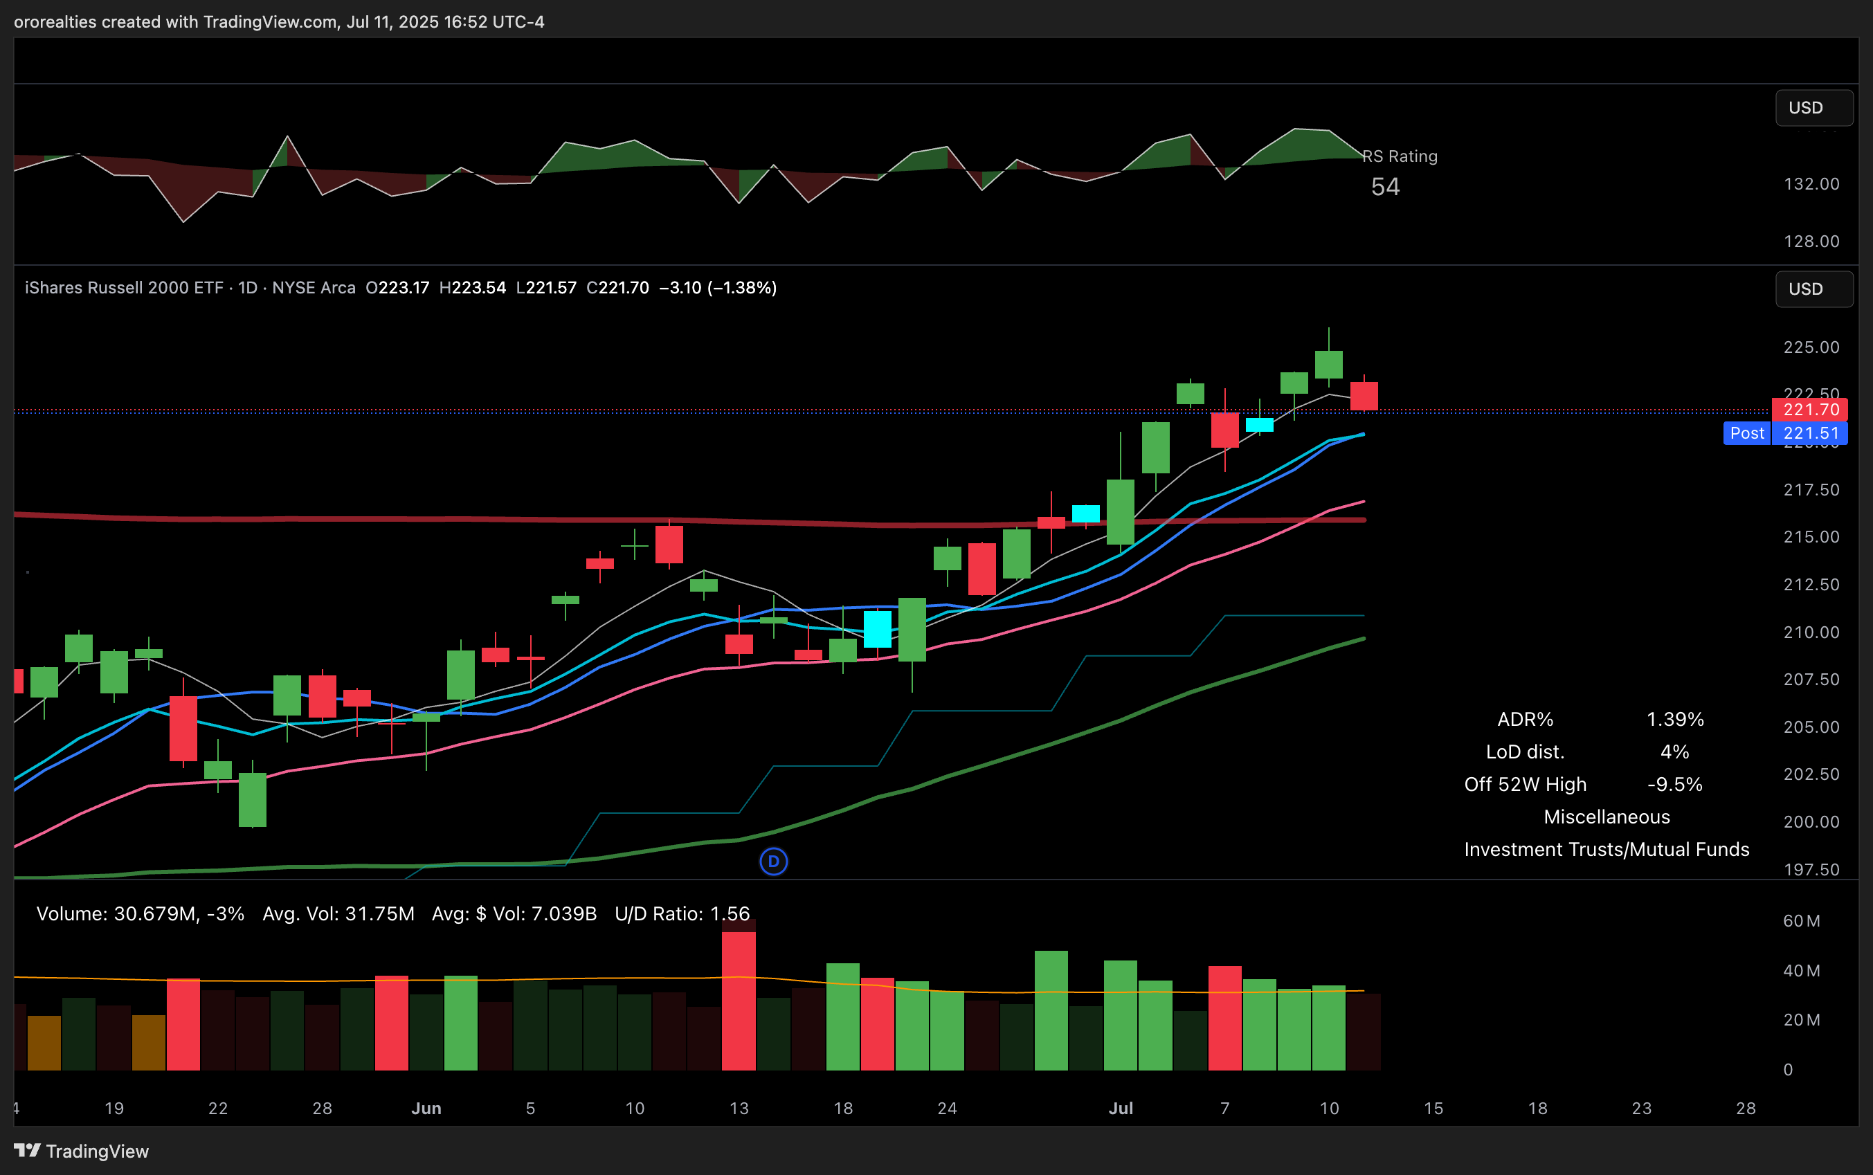
Task: Click the 13 date label on time axis
Action: (x=739, y=1108)
